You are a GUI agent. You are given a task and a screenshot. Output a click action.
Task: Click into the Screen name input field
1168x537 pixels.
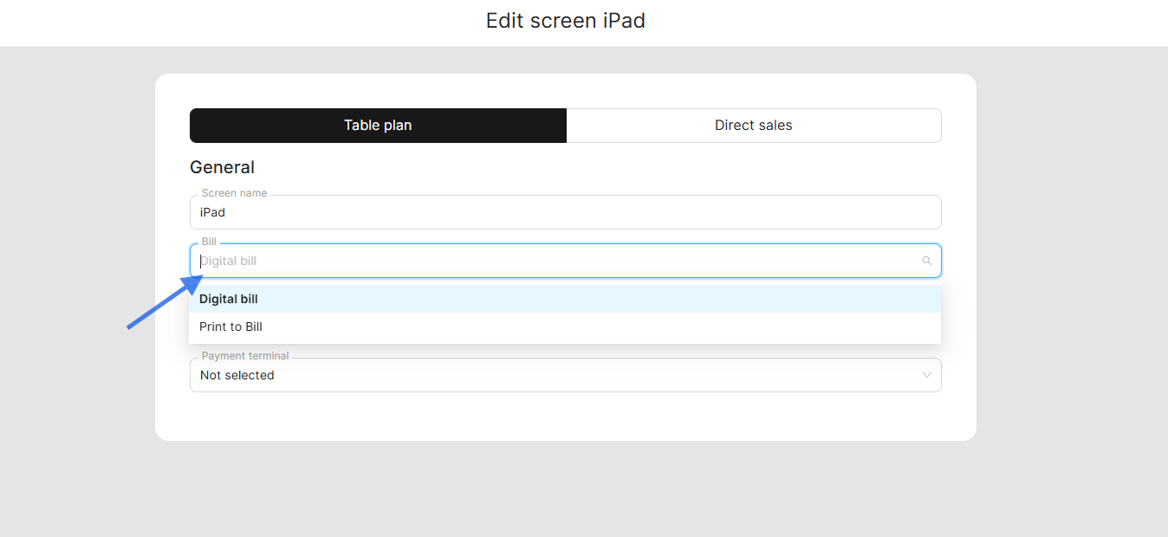pyautogui.click(x=565, y=212)
